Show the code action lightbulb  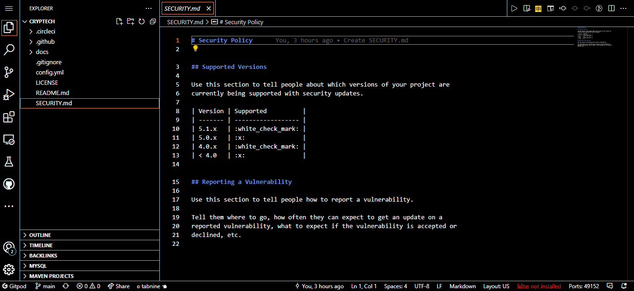click(196, 48)
